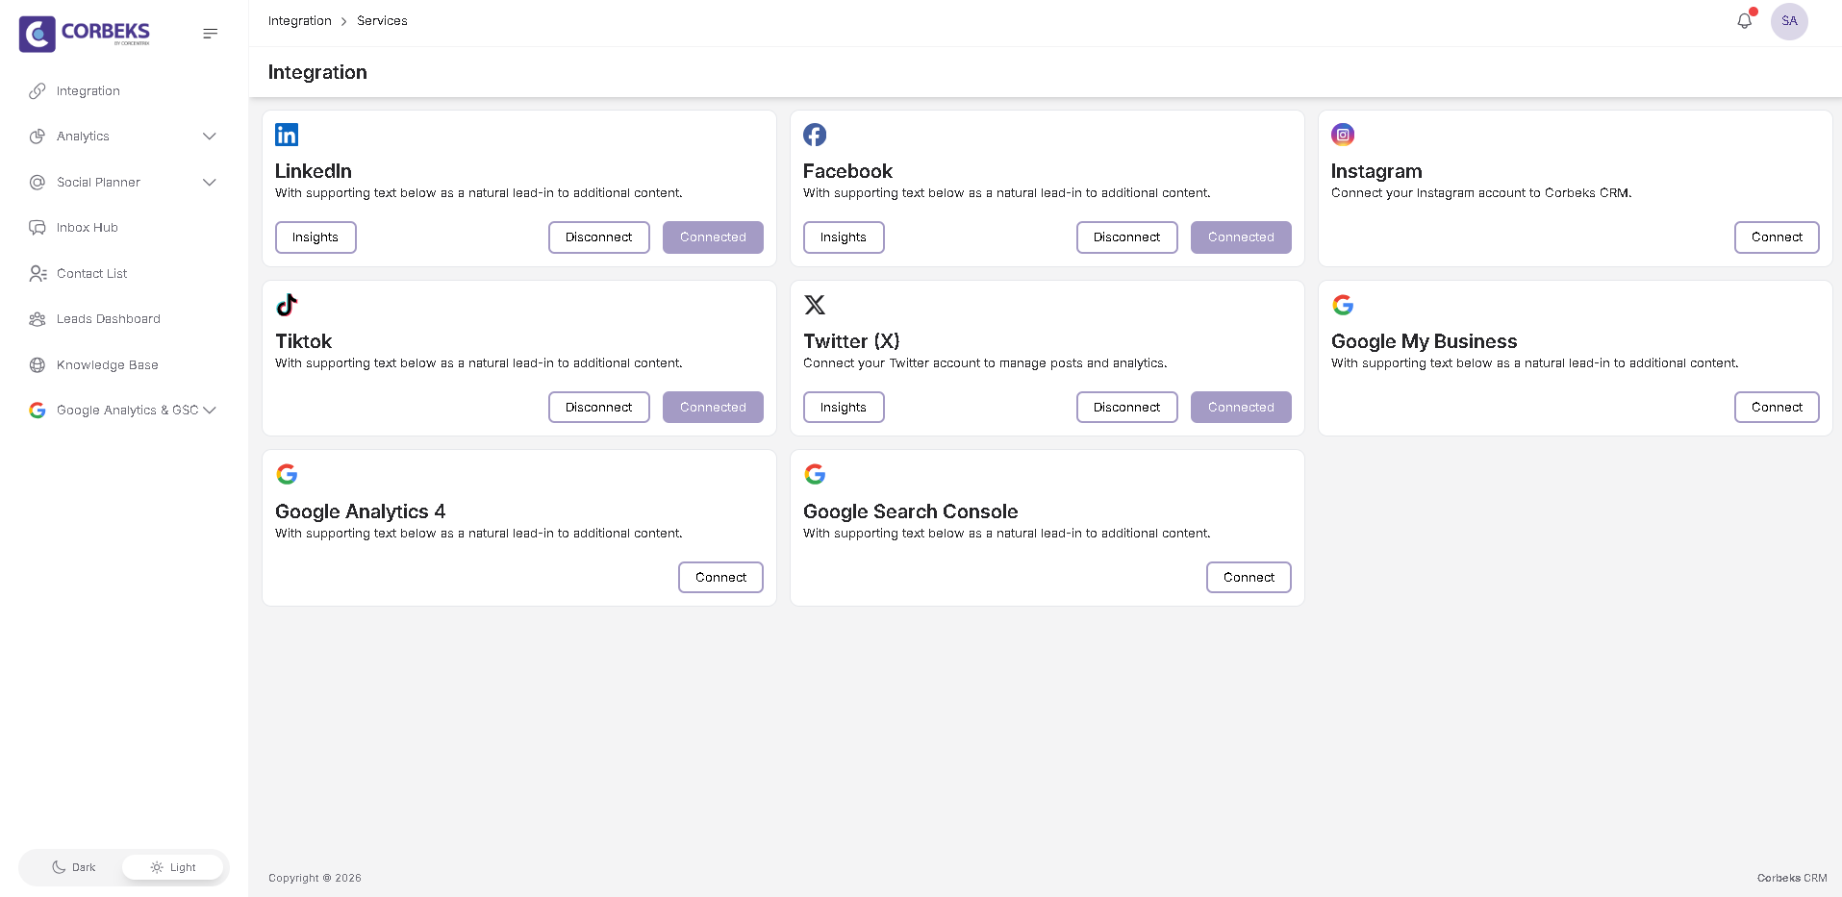Click the Integration link icon in sidebar
This screenshot has height=897, width=1842.
(x=38, y=91)
